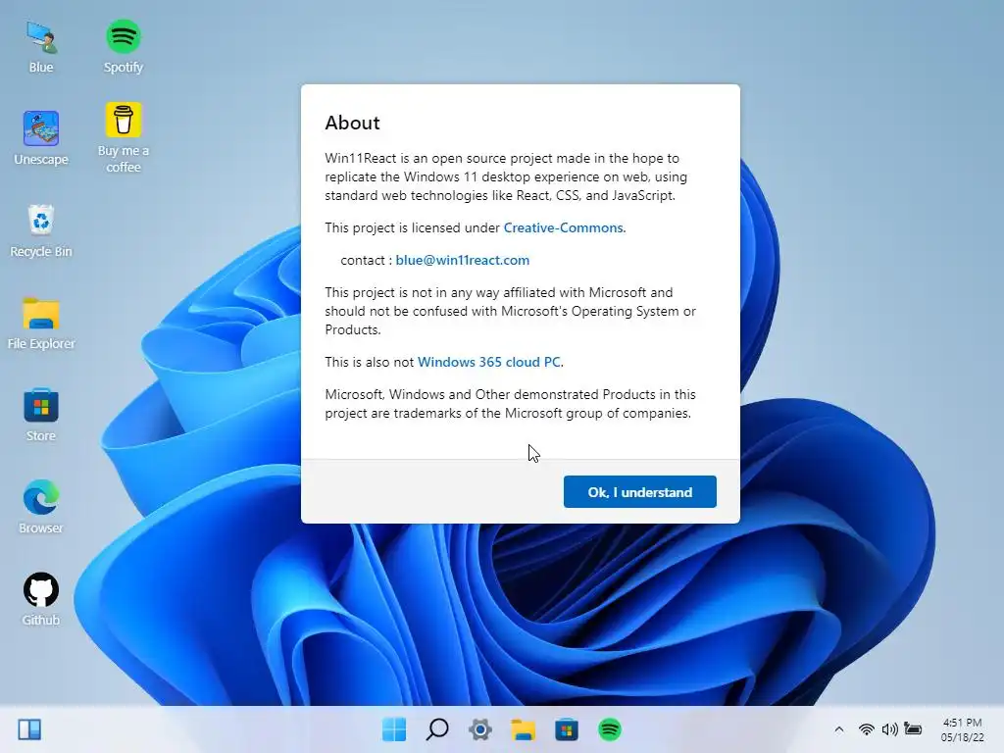Open Microsoft Store from the taskbar
Image resolution: width=1004 pixels, height=753 pixels.
coord(567,729)
